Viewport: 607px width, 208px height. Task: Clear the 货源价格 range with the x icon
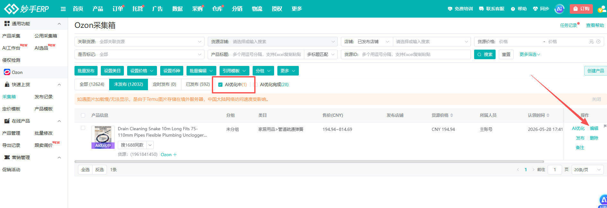click(598, 42)
